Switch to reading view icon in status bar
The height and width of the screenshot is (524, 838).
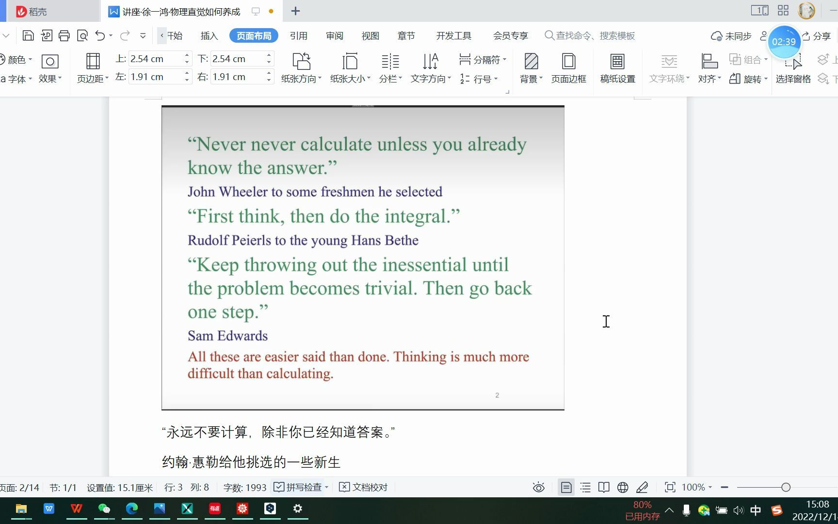pyautogui.click(x=604, y=488)
